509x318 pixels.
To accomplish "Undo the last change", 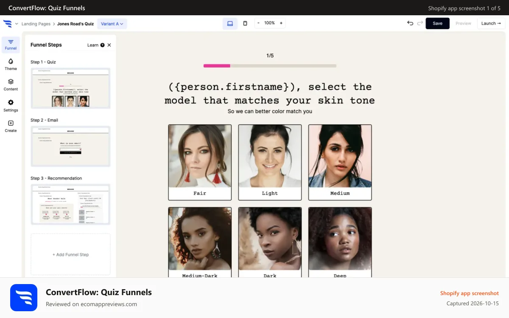I will point(410,23).
